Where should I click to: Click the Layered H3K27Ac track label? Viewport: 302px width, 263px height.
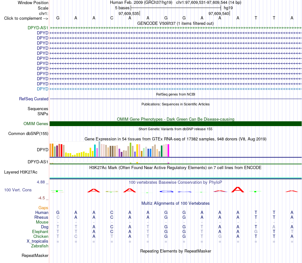[x=21, y=172]
